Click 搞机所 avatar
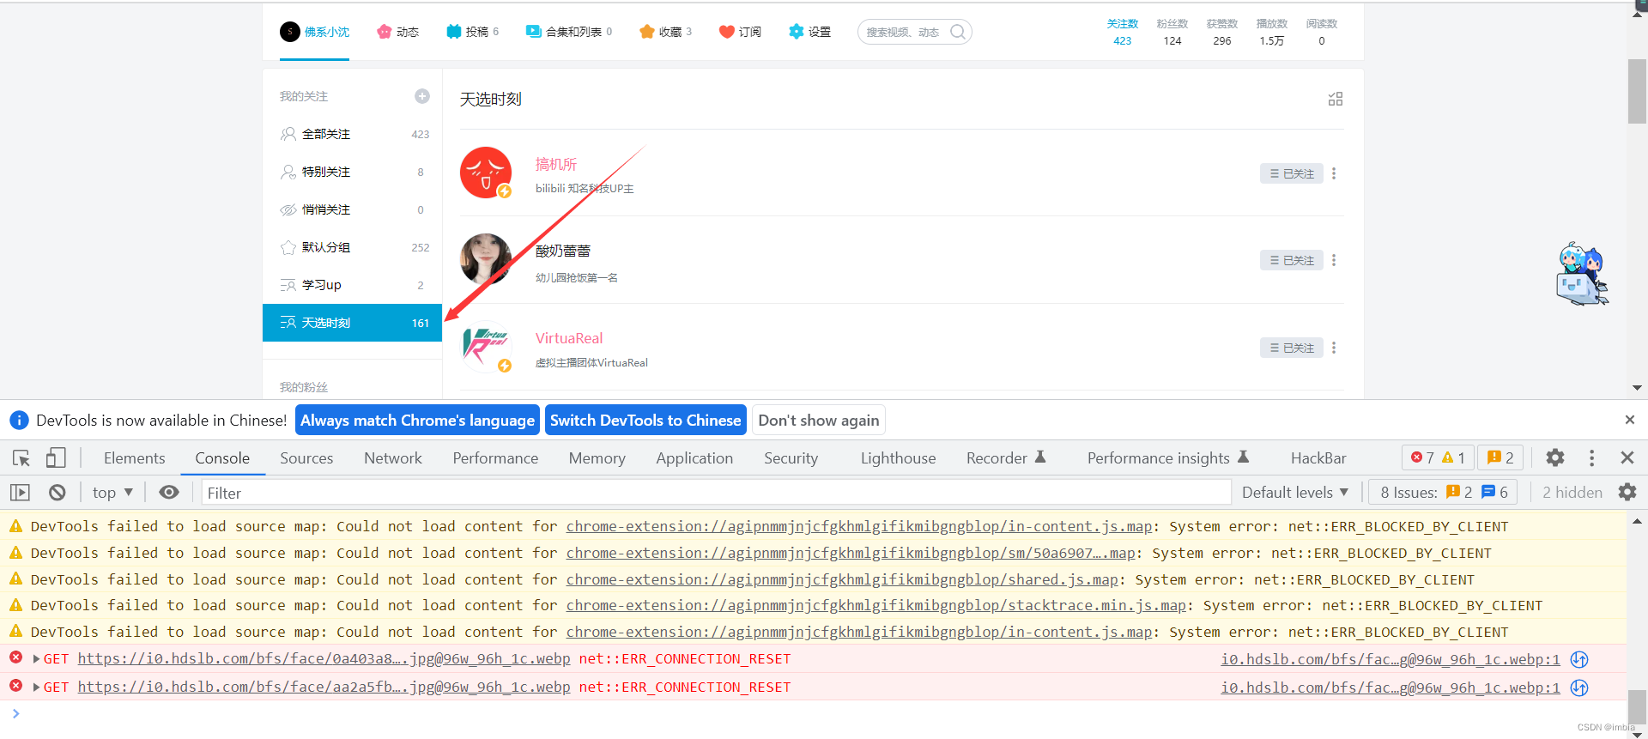The image size is (1648, 739). pyautogui.click(x=486, y=173)
